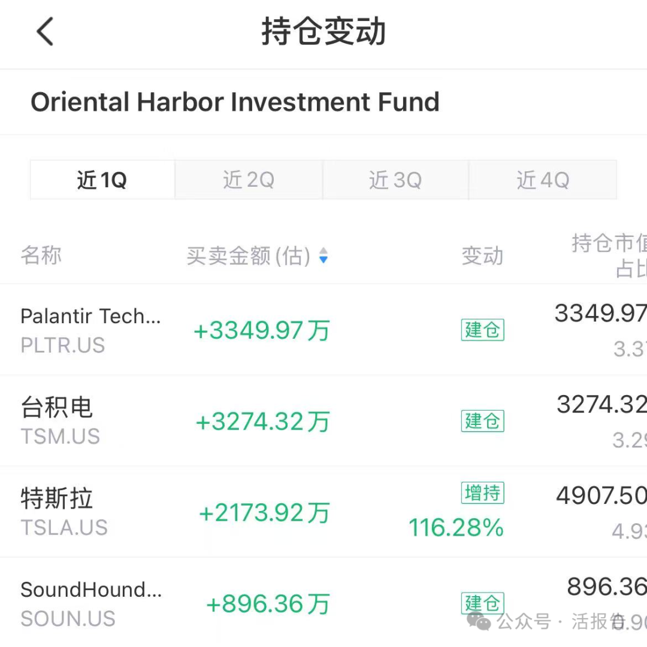The height and width of the screenshot is (647, 647).
Task: Open 台积电 stock name
Action: tap(56, 407)
